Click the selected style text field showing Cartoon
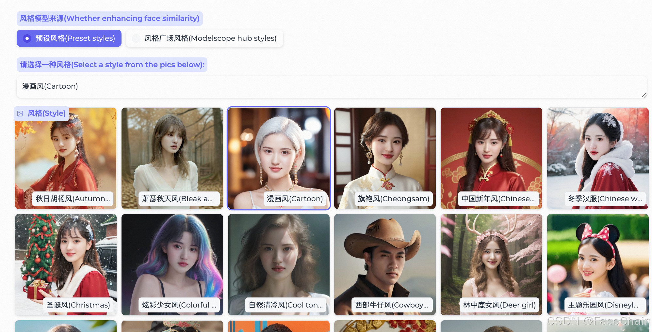The width and height of the screenshot is (652, 332). (332, 87)
